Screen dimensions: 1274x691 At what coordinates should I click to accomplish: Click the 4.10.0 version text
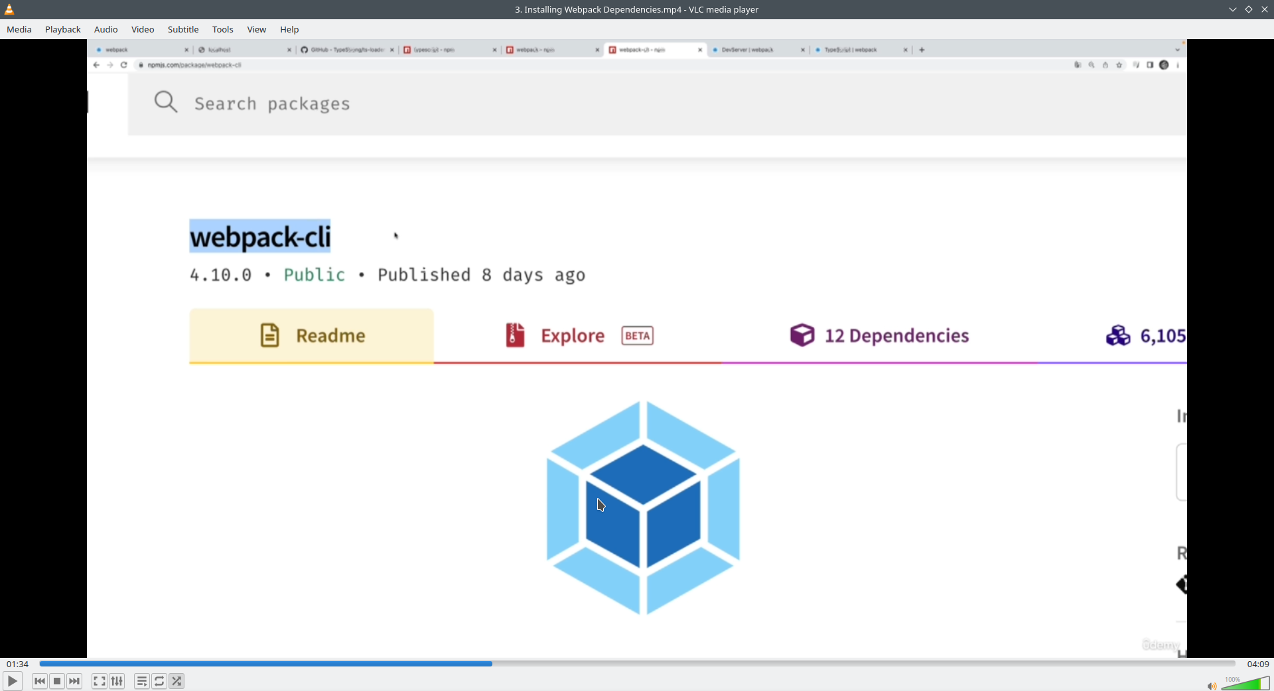point(221,275)
